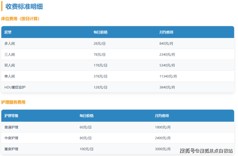Viewport: 238px width, 156px height.
Task: Click the 单人间 room type cell
Action: 10,76
